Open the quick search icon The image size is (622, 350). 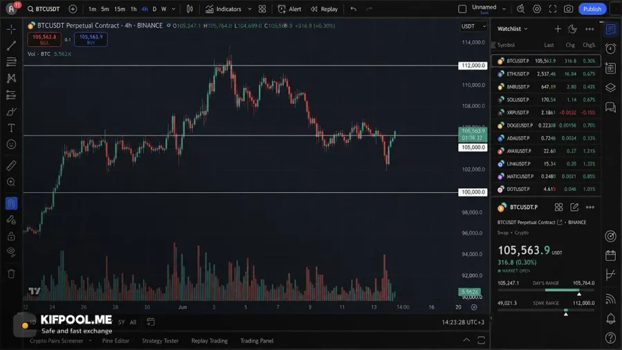(x=520, y=9)
